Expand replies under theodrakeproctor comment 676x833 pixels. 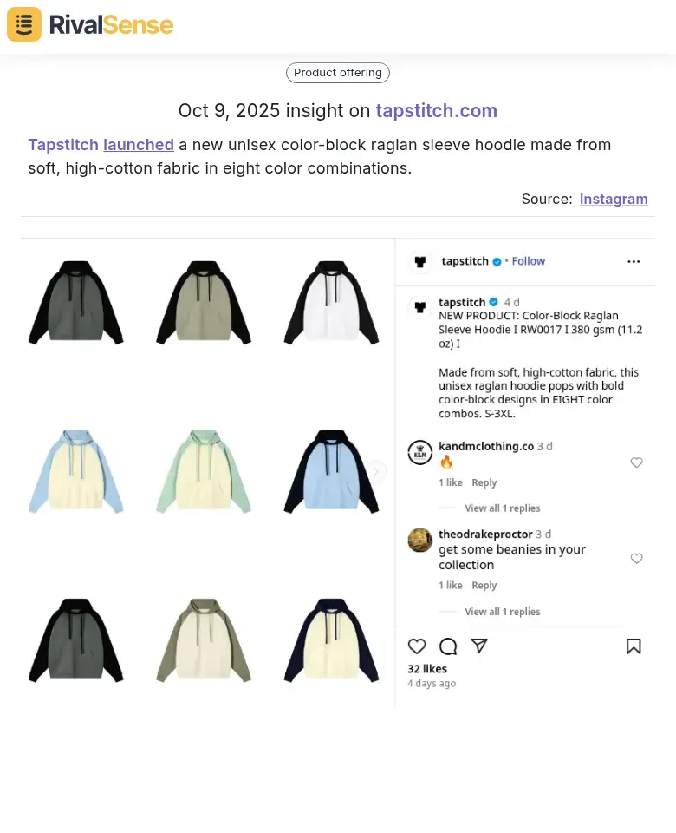tap(502, 612)
